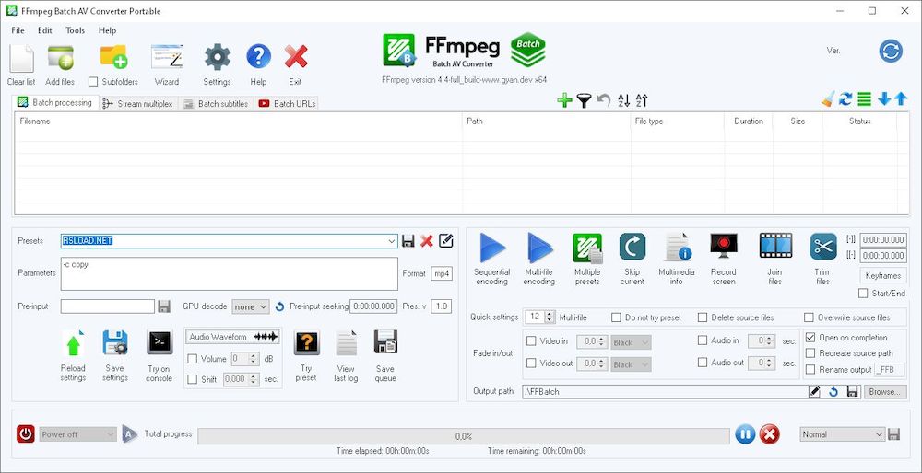922x473 pixels.
Task: Click the Keyframes button
Action: [883, 275]
